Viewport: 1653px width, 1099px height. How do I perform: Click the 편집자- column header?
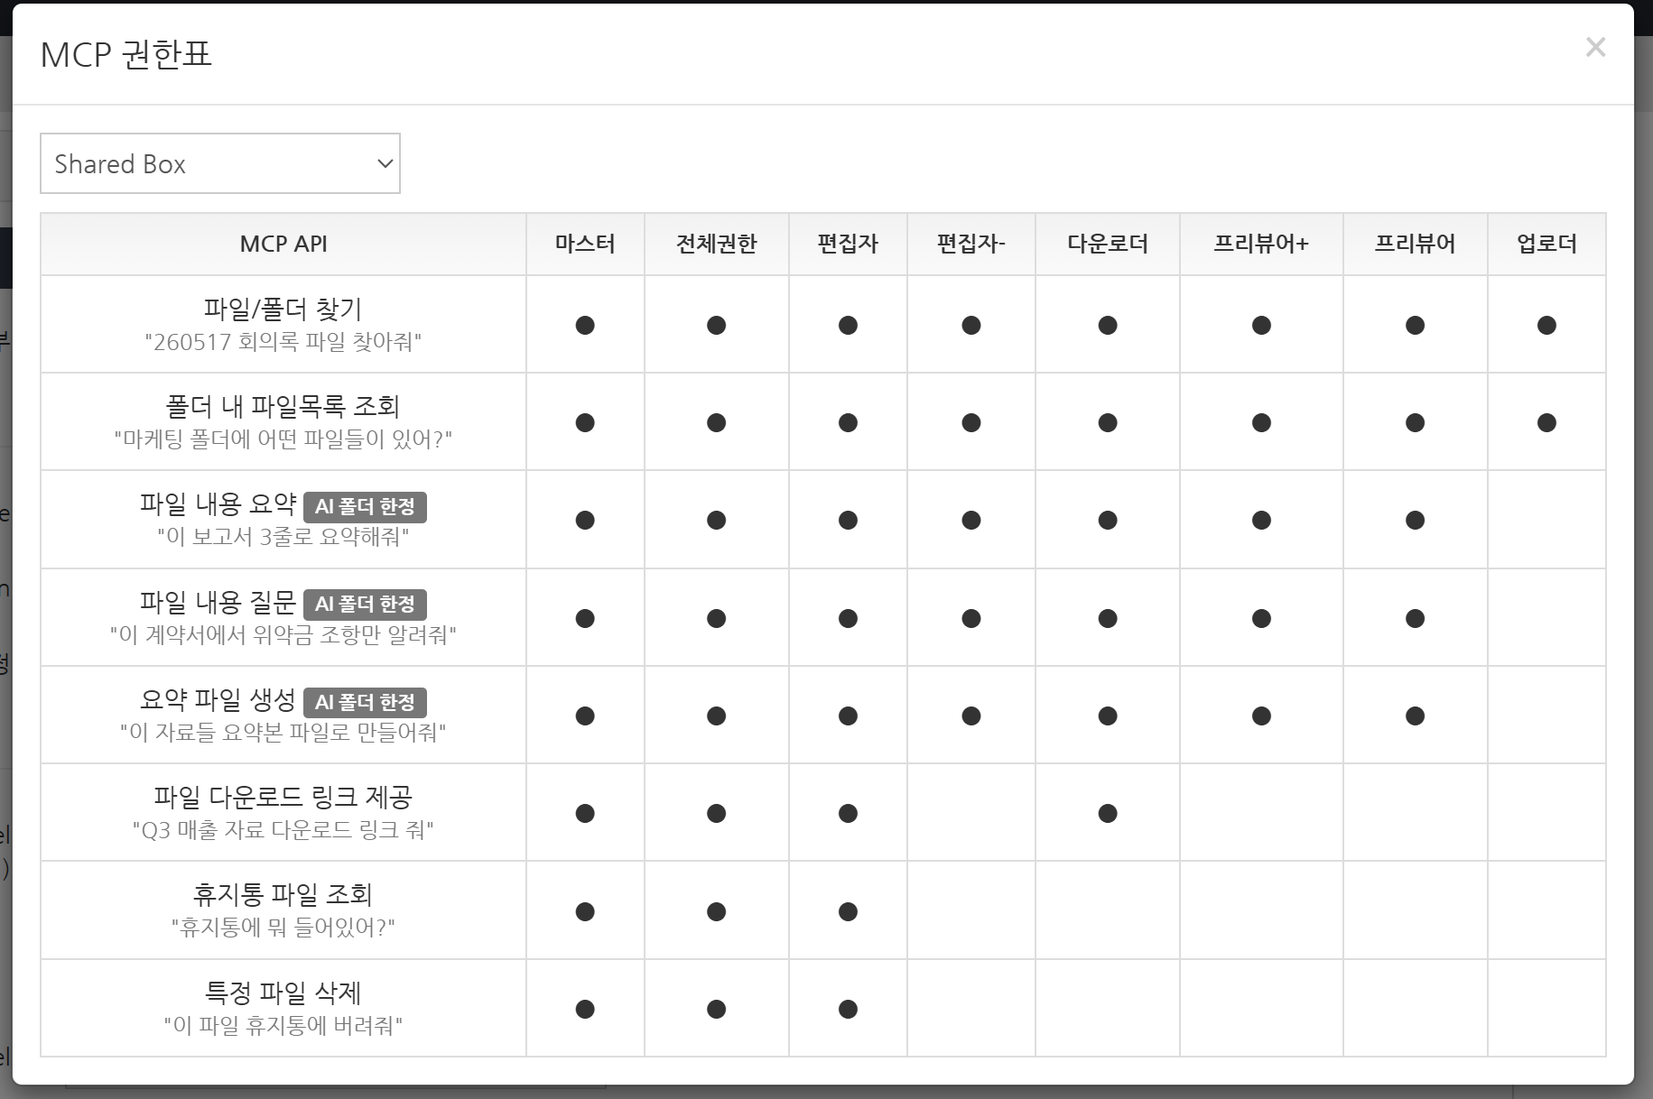(x=971, y=244)
